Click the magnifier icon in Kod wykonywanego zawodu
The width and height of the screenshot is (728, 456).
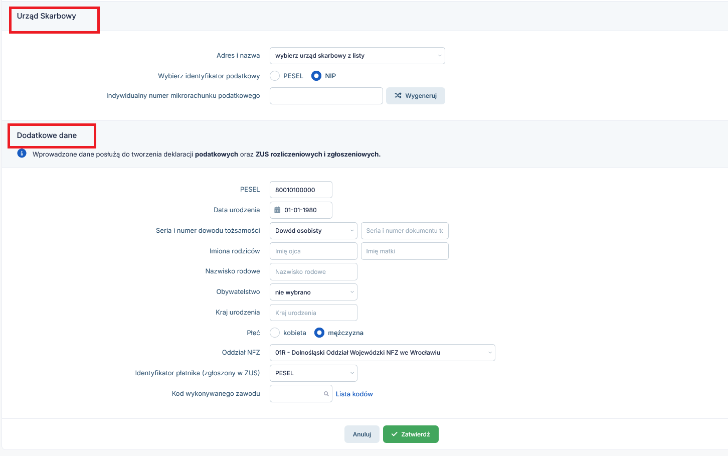pos(326,394)
